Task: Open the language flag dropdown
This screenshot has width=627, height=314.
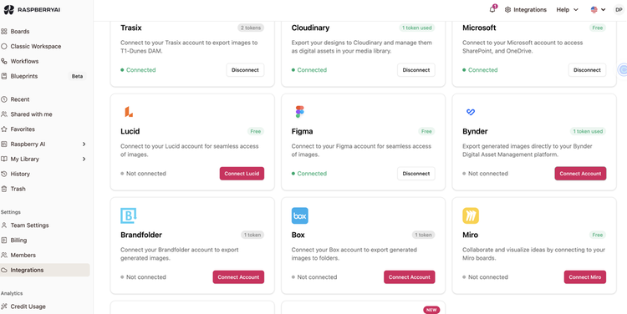Action: point(598,9)
